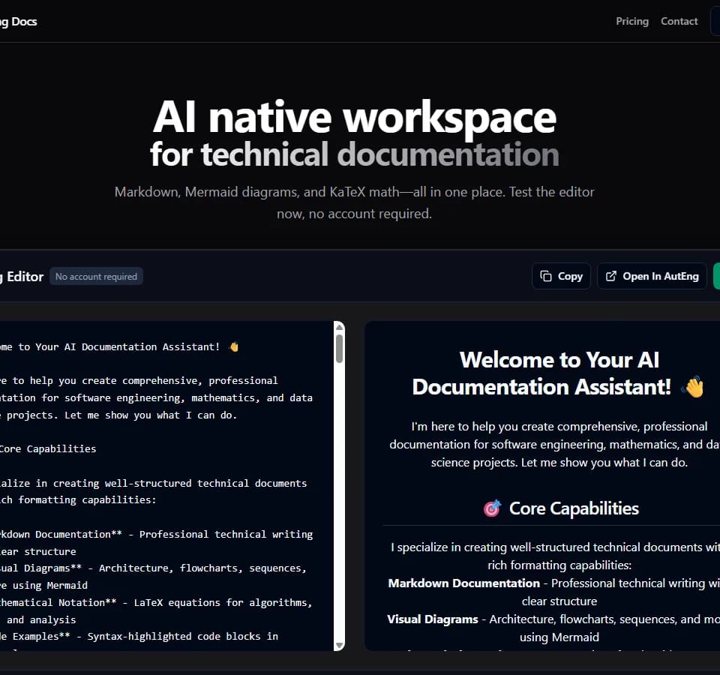Viewport: 720px width, 675px height.
Task: Click the 'Editor' panel title
Action: pyautogui.click(x=22, y=277)
